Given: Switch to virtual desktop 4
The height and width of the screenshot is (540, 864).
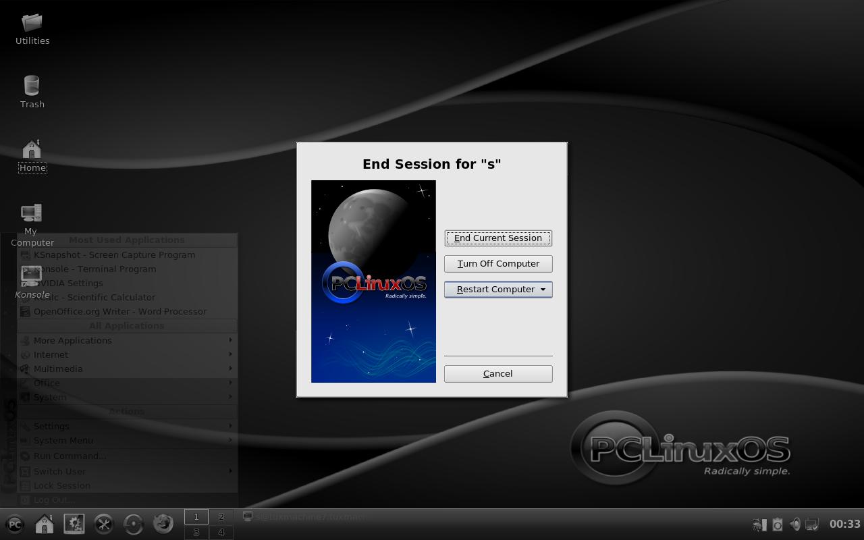Looking at the screenshot, I should click(x=221, y=533).
